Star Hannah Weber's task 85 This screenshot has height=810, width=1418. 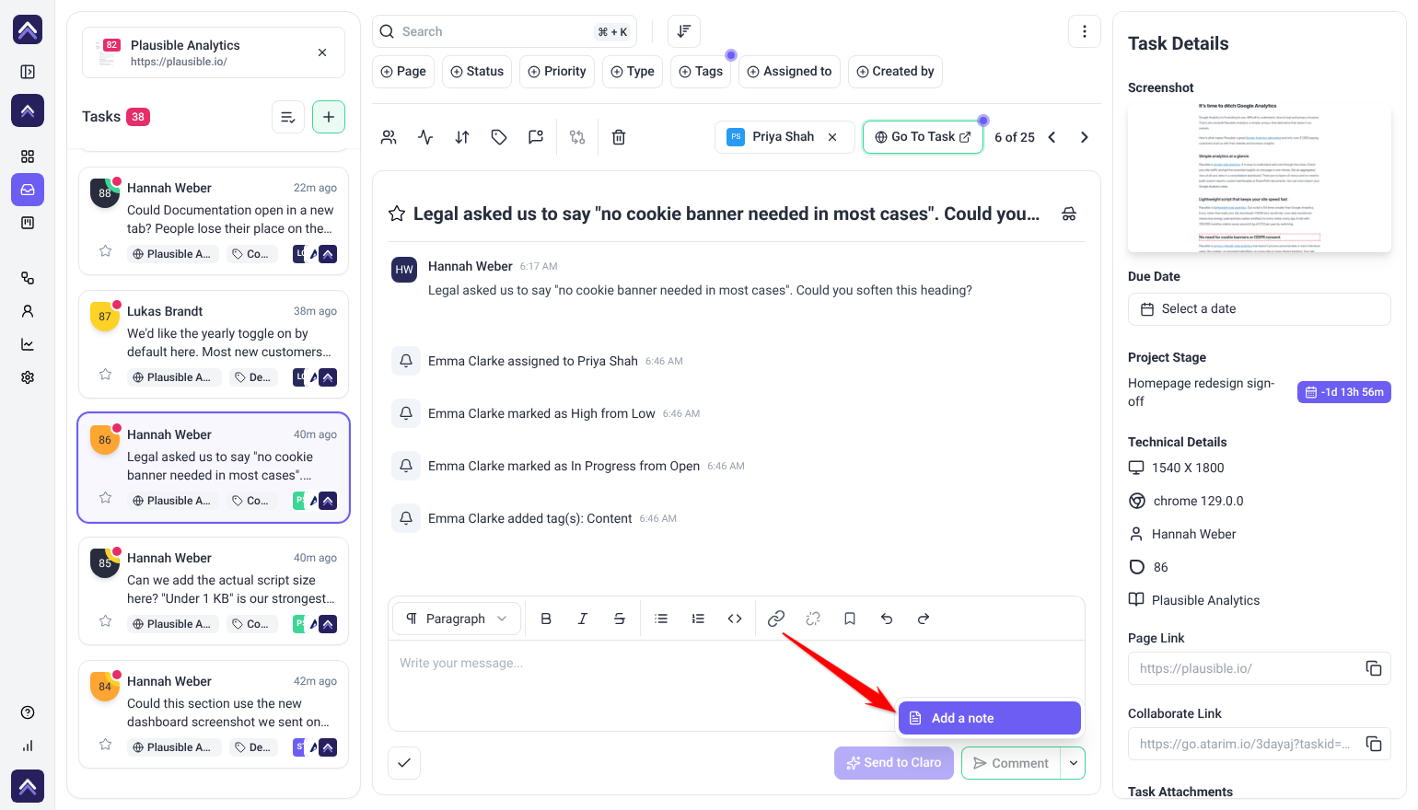pyautogui.click(x=106, y=621)
